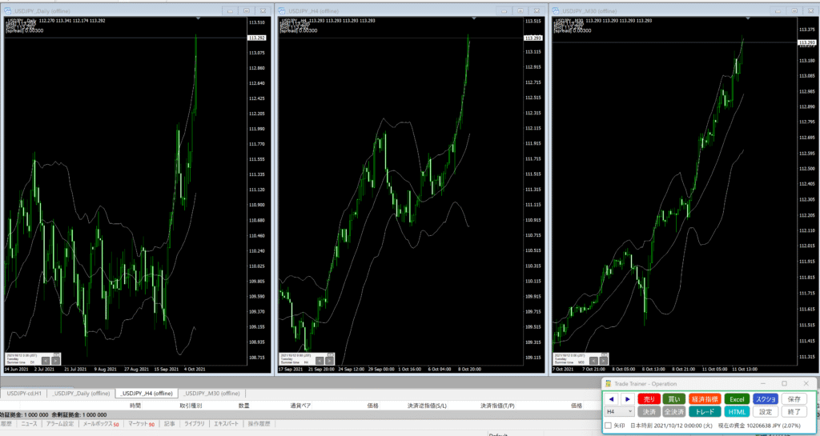
Task: Click the Trade Trainer window title icon
Action: point(609,384)
